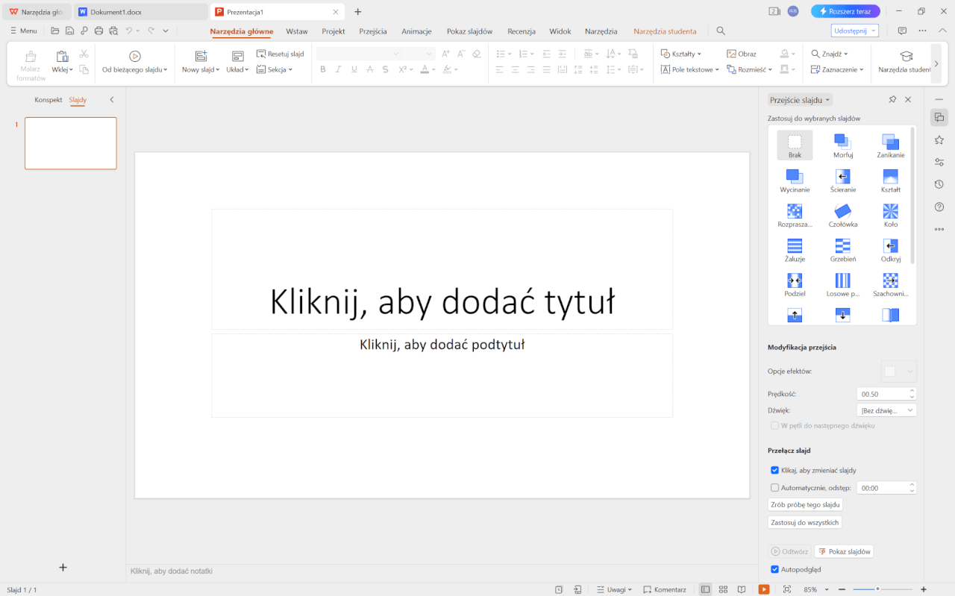
Task: Open the Przejście slajdu panel title dropdown
Action: (800, 99)
